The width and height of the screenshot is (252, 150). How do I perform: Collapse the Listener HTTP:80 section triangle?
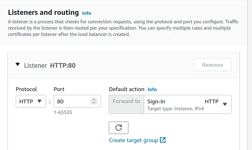[18, 65]
